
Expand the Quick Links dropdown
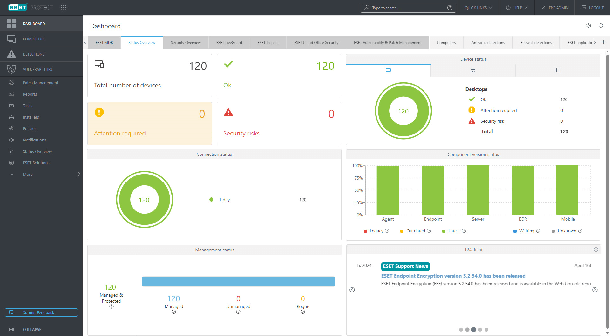coord(478,8)
